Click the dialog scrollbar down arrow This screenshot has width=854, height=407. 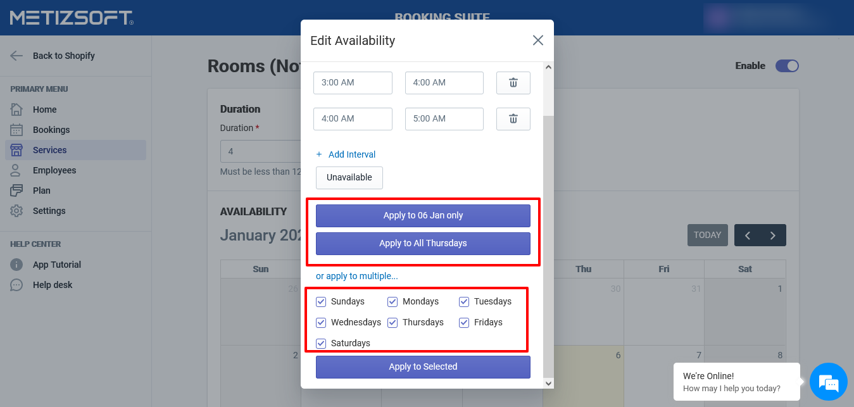[548, 383]
